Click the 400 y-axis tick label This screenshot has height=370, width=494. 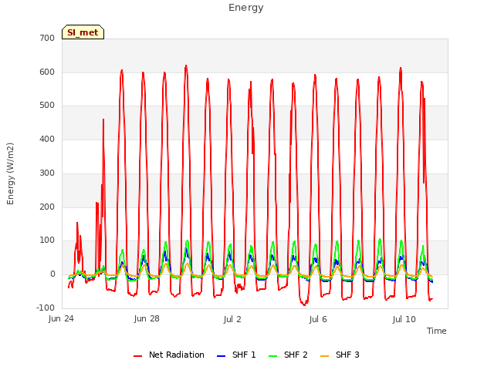[47, 139]
